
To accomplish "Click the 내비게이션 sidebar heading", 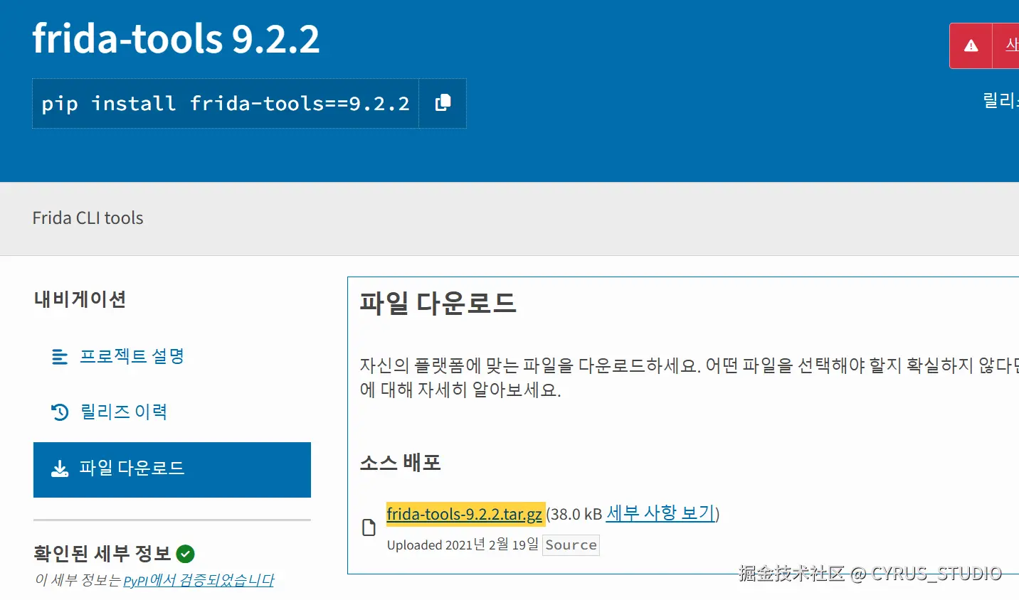I will coord(80,299).
